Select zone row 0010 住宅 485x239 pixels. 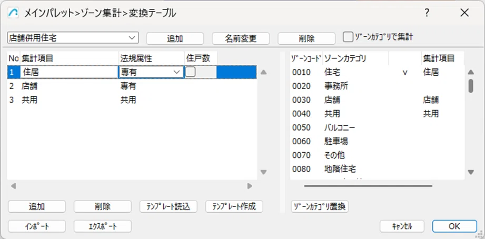pos(377,72)
